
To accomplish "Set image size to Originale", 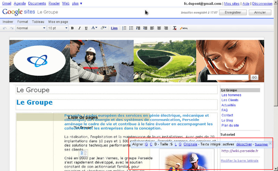I will coord(190,144).
